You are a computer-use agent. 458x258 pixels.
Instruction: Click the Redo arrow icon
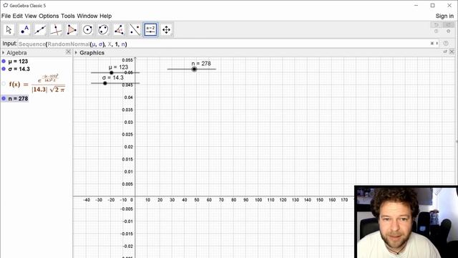click(x=449, y=25)
